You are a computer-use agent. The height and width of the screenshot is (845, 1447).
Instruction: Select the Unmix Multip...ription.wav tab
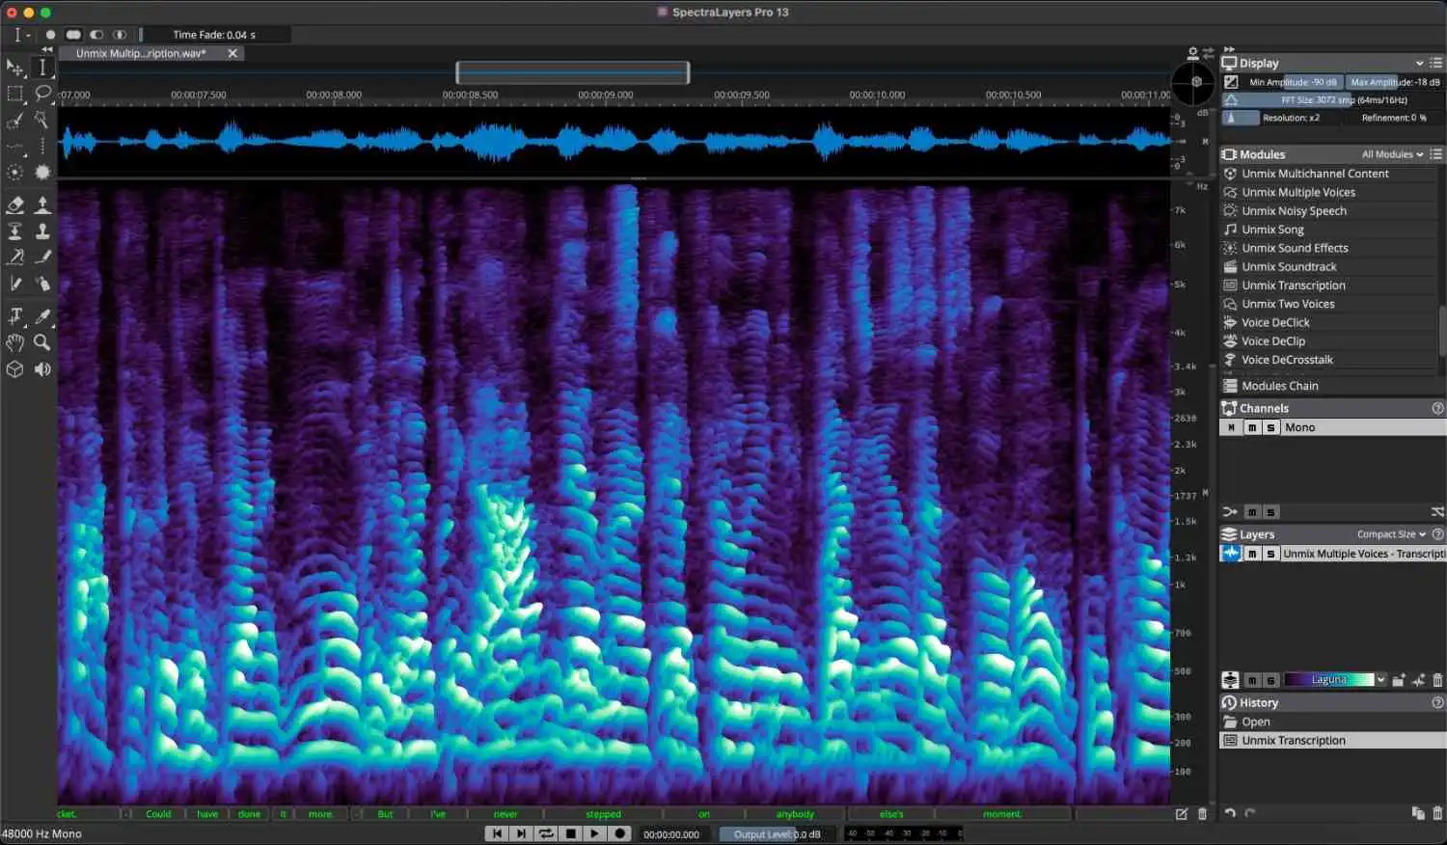coord(141,54)
